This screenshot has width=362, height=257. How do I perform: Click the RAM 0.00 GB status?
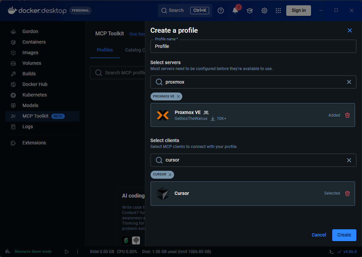click(x=102, y=252)
